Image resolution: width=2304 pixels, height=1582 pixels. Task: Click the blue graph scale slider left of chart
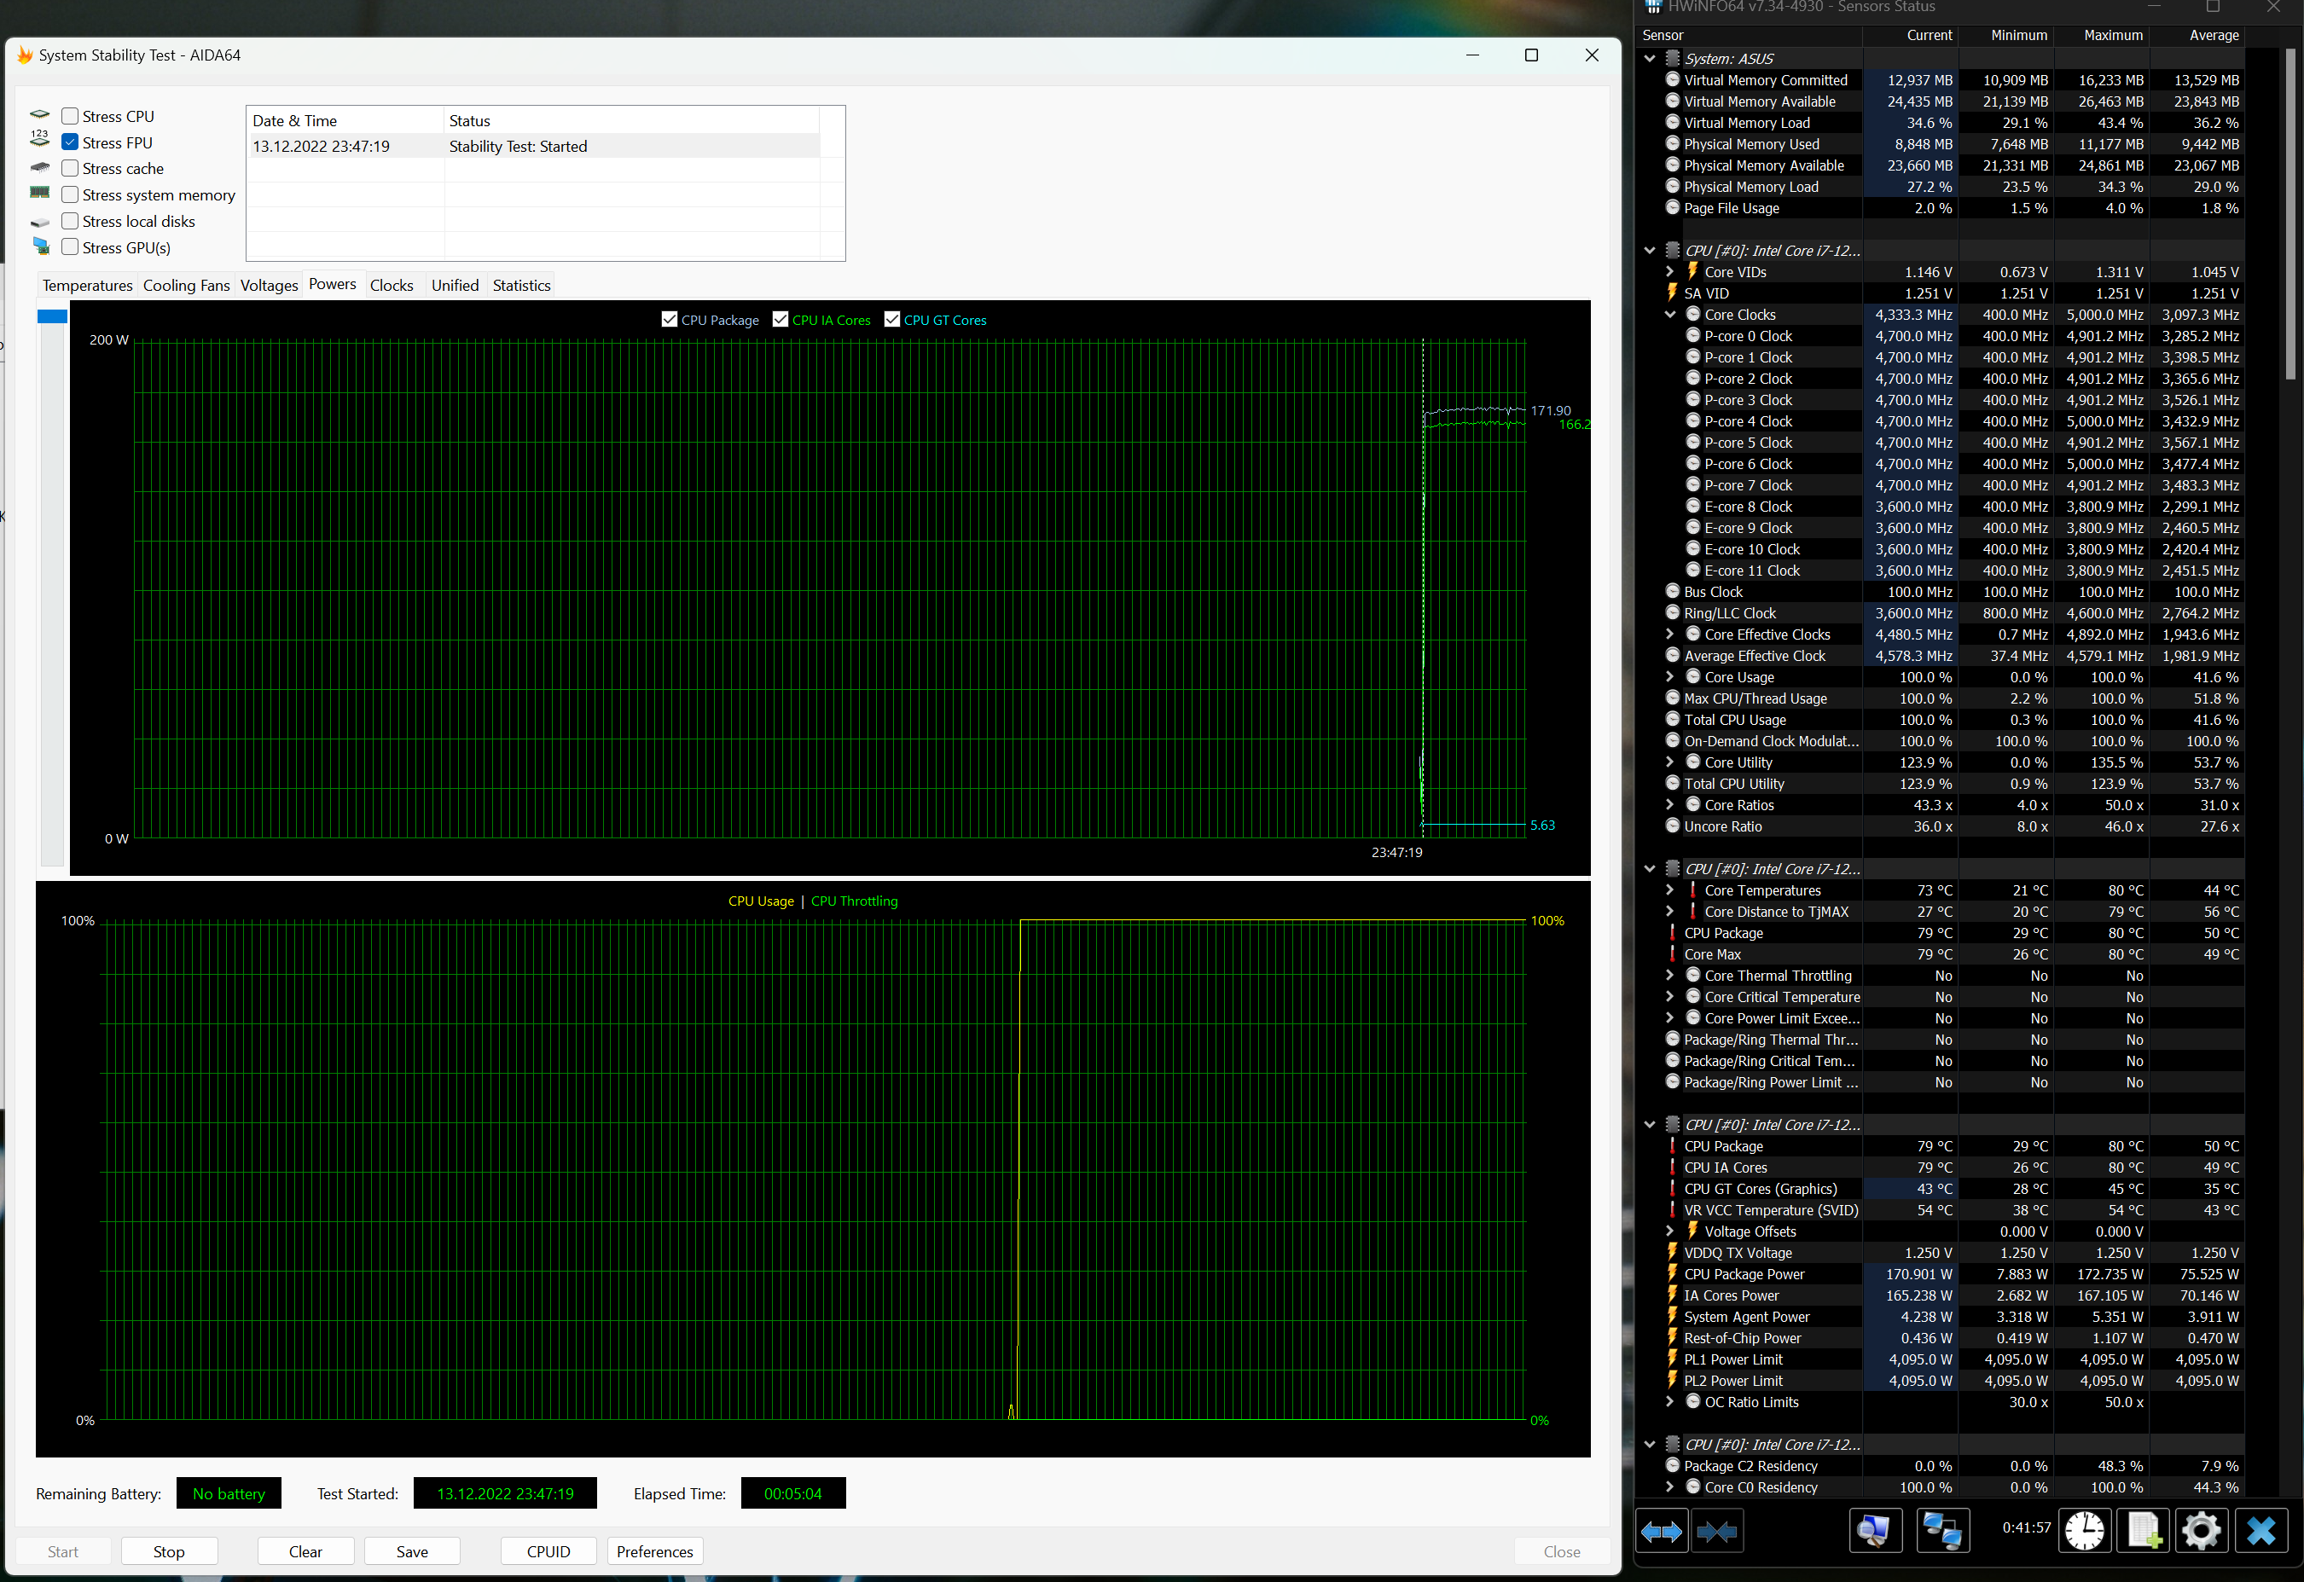[53, 317]
